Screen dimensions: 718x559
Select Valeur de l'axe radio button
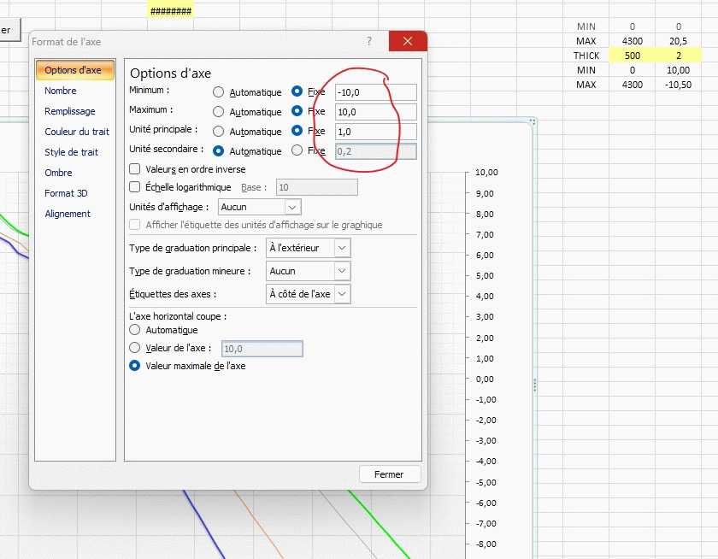coord(134,348)
